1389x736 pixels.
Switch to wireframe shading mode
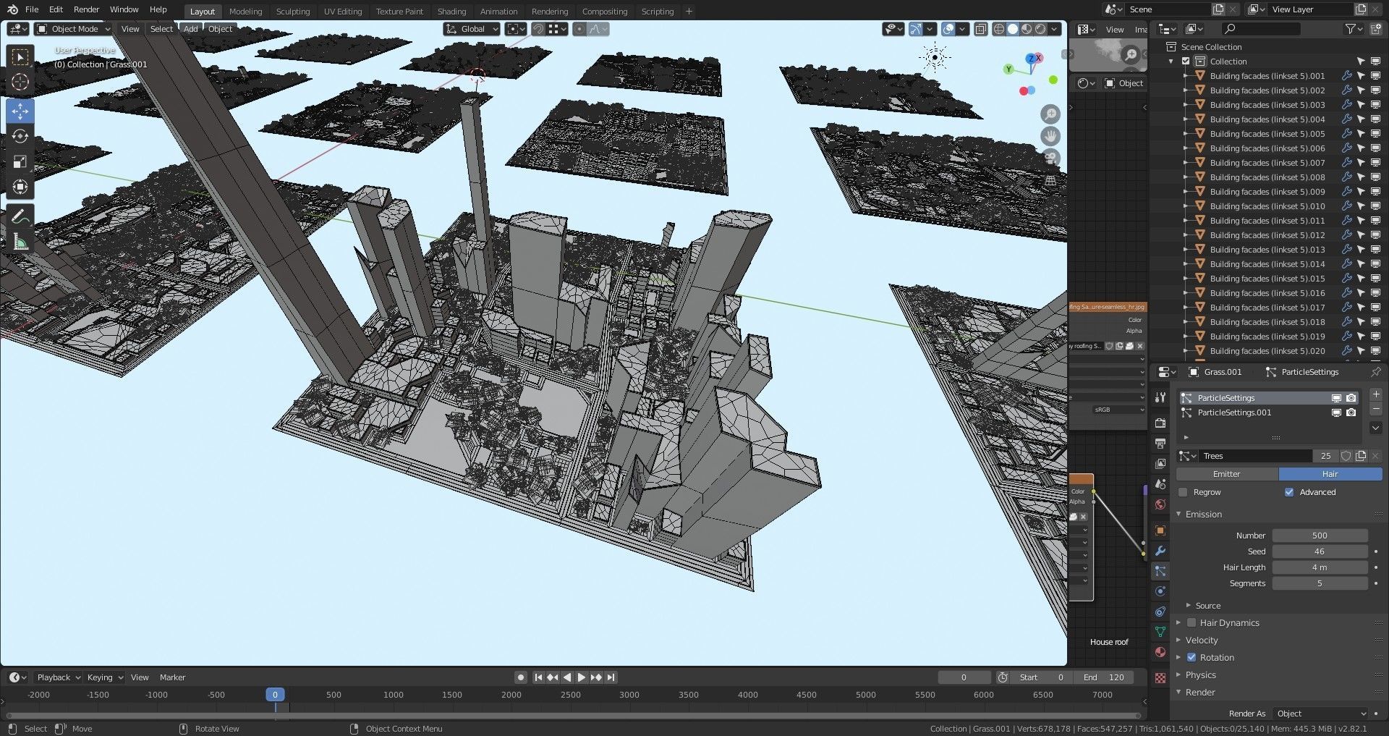[x=999, y=29]
